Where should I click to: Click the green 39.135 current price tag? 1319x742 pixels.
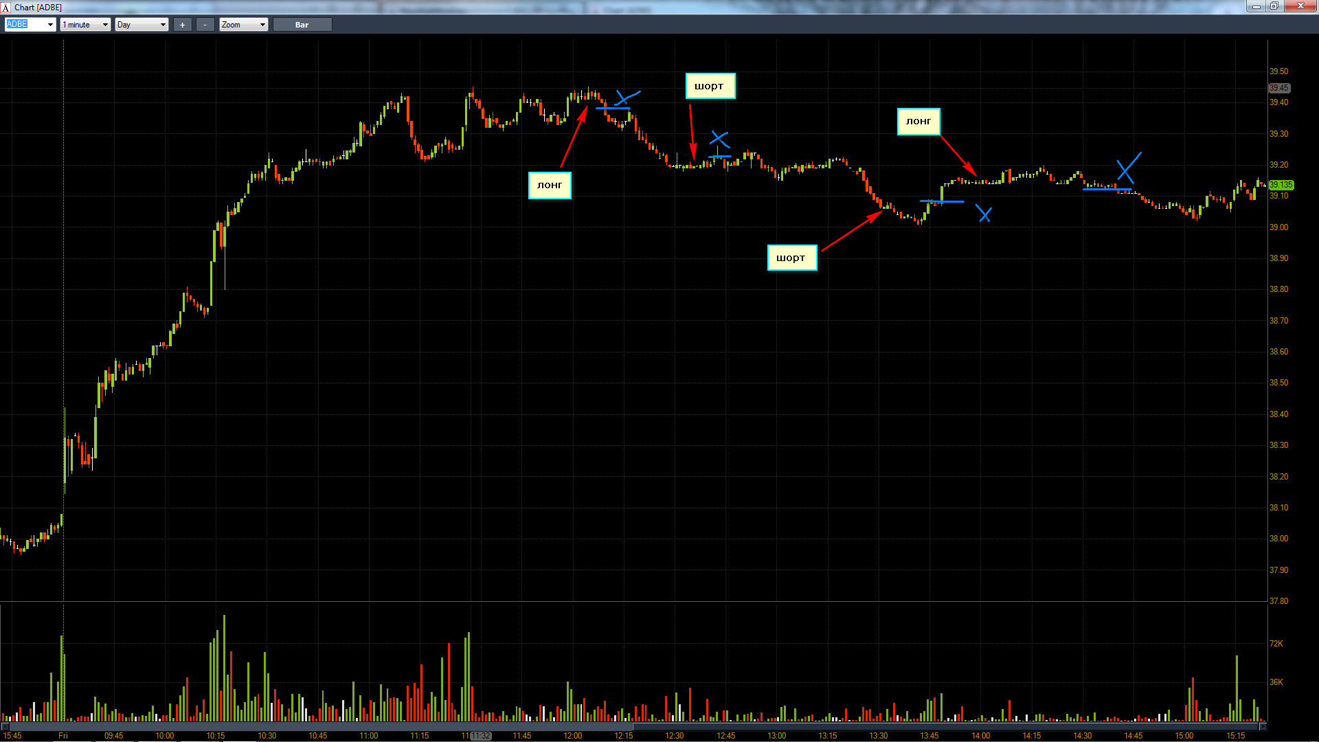[x=1281, y=185]
